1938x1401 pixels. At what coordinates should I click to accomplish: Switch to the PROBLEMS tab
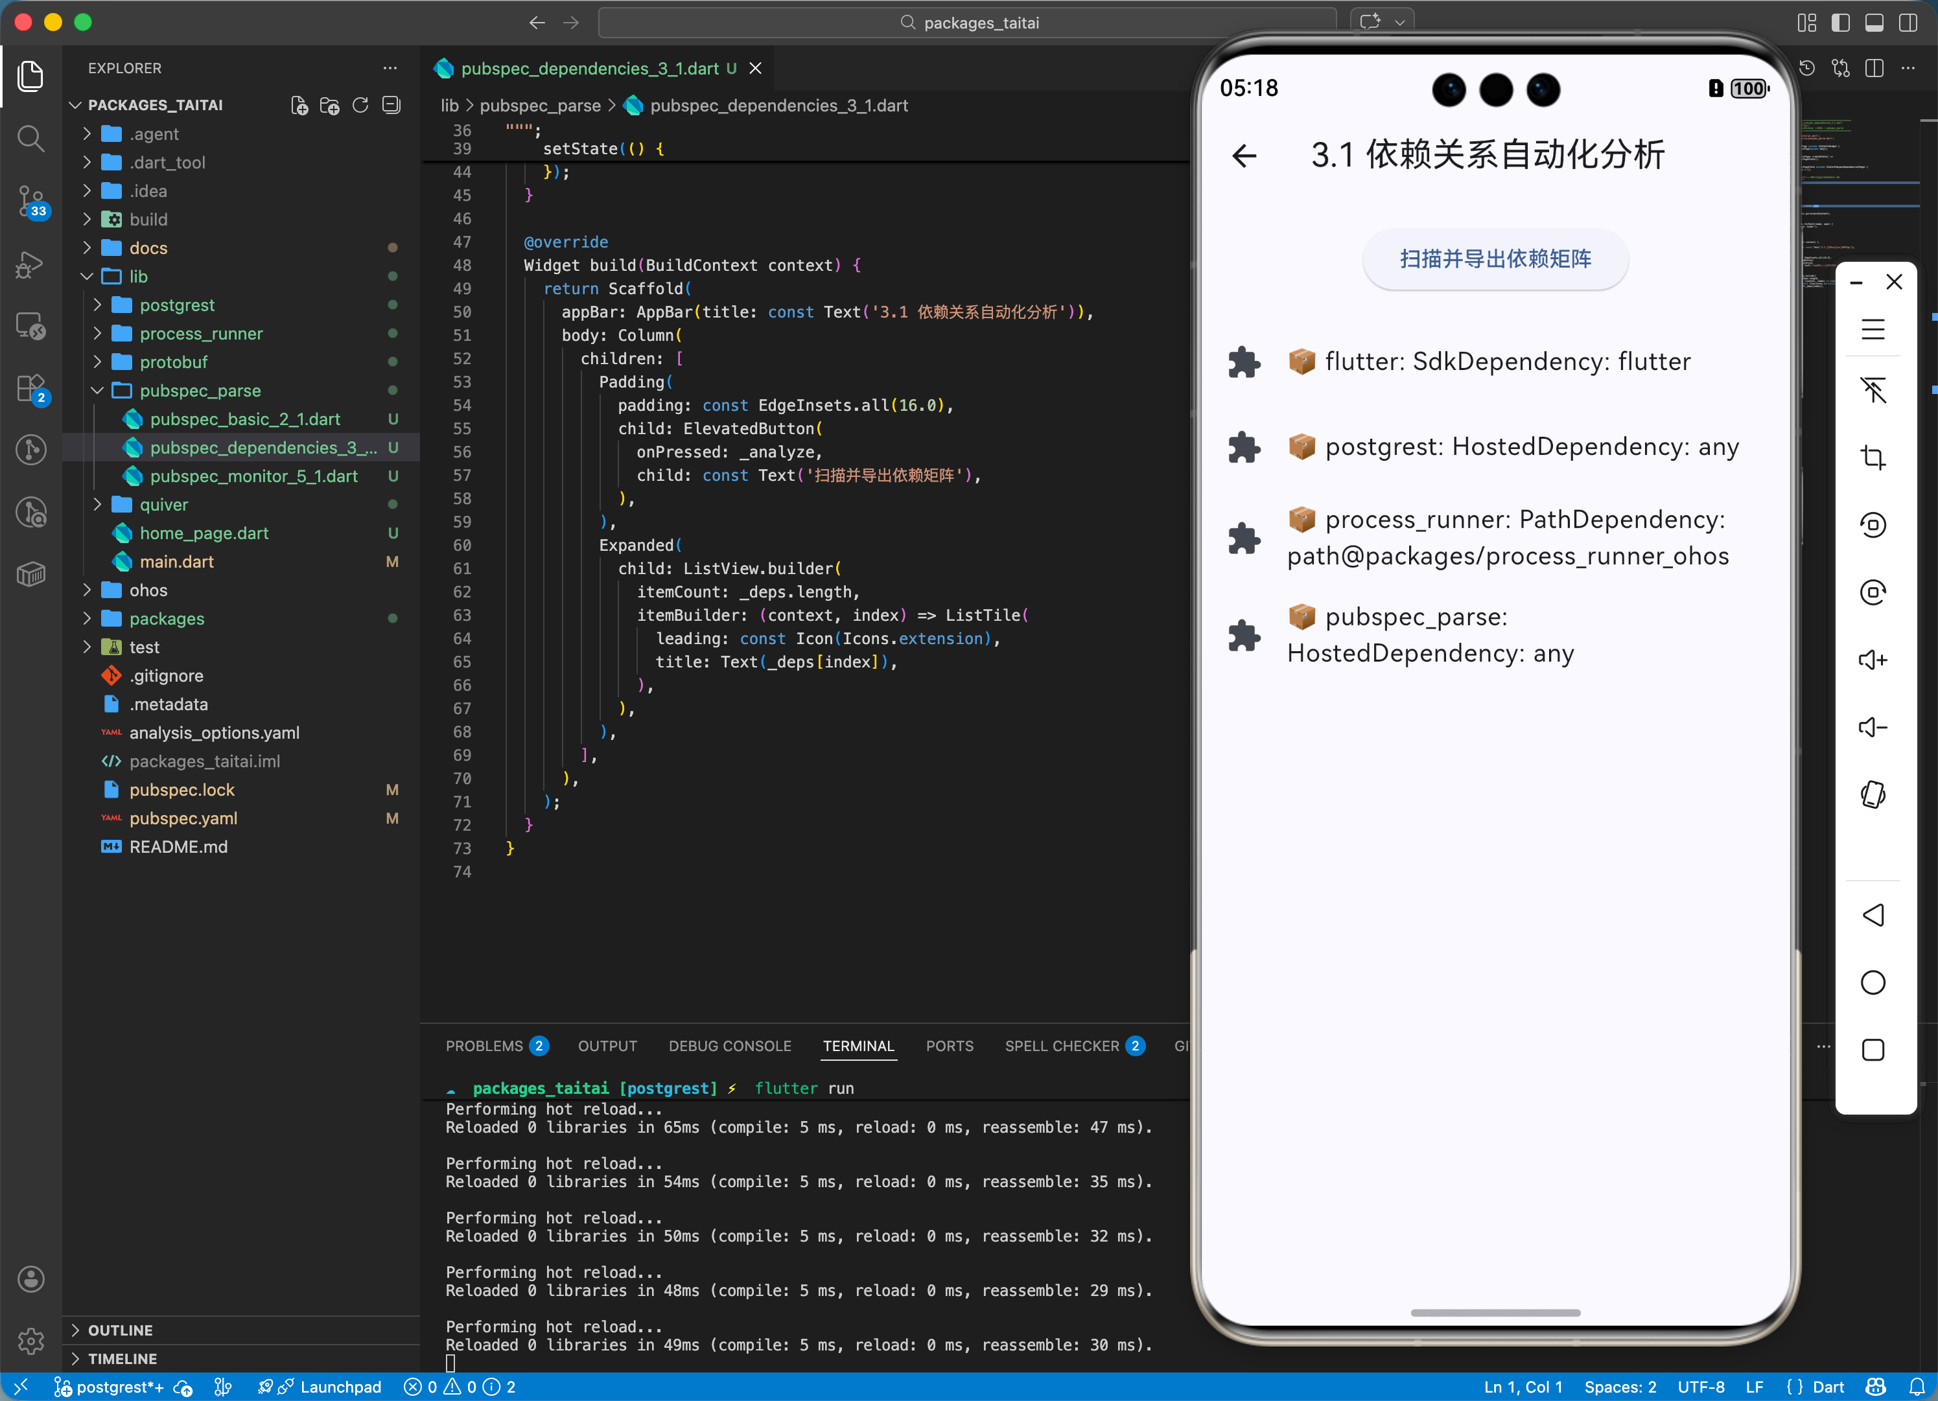tap(484, 1046)
